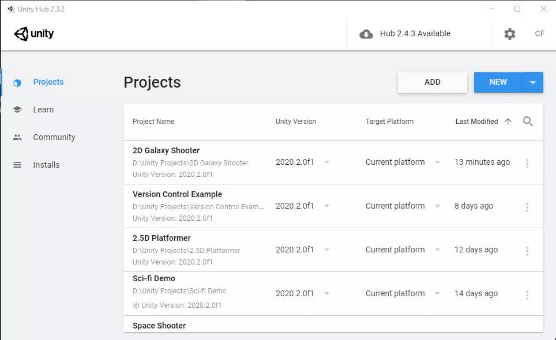
Task: Open the 2D Galaxy Shooter project
Action: (x=166, y=150)
